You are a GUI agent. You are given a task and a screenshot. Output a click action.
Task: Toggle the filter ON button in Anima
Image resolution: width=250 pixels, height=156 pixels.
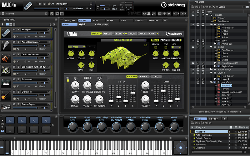pyautogui.click(x=68, y=81)
